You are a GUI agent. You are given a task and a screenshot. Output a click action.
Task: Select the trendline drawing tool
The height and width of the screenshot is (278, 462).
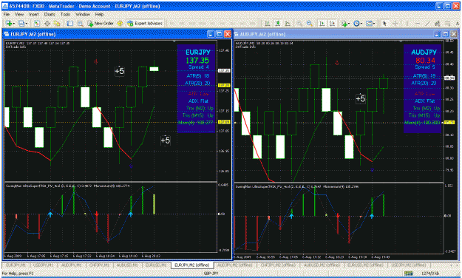(427, 23)
